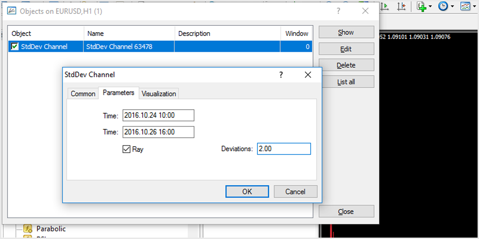Uncheck the StdDev Channel object checkbox

[x=15, y=47]
